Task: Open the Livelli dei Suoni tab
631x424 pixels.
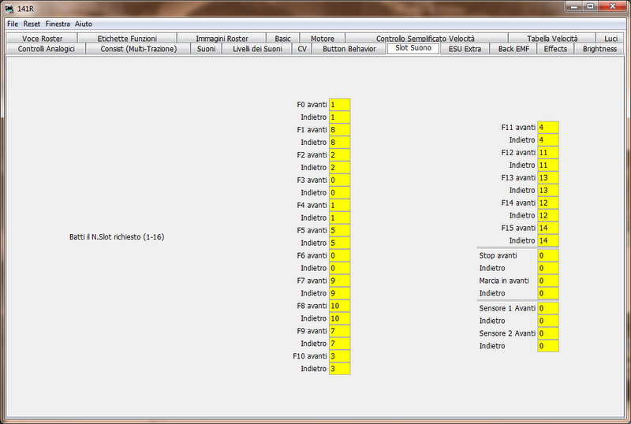Action: pos(257,49)
